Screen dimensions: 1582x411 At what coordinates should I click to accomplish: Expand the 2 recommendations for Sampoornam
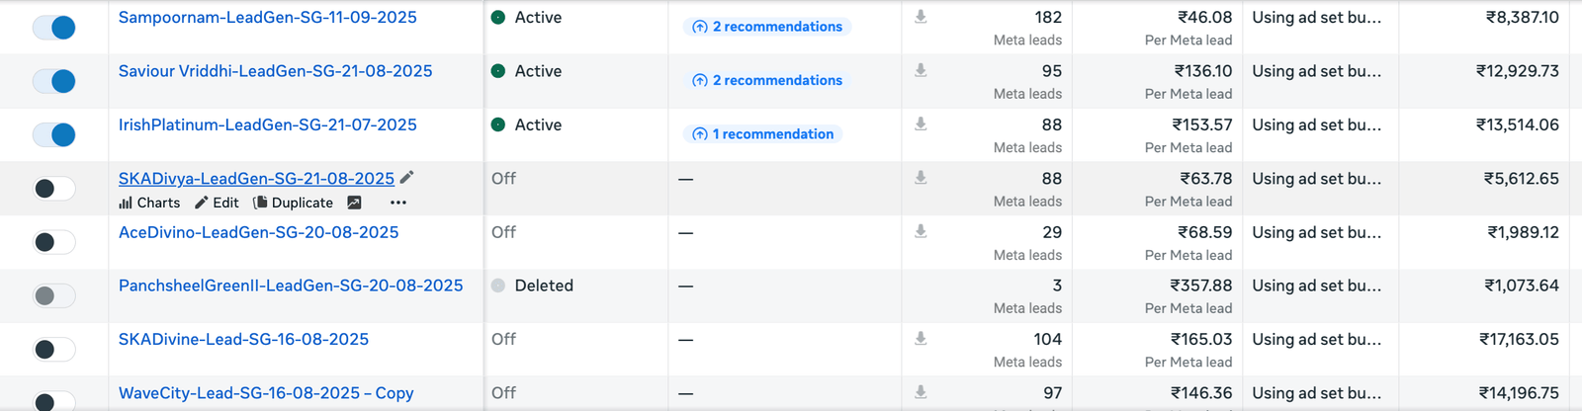pyautogui.click(x=767, y=27)
